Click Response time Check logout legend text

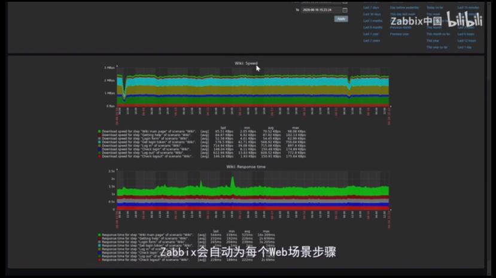pyautogui.click(x=145, y=260)
